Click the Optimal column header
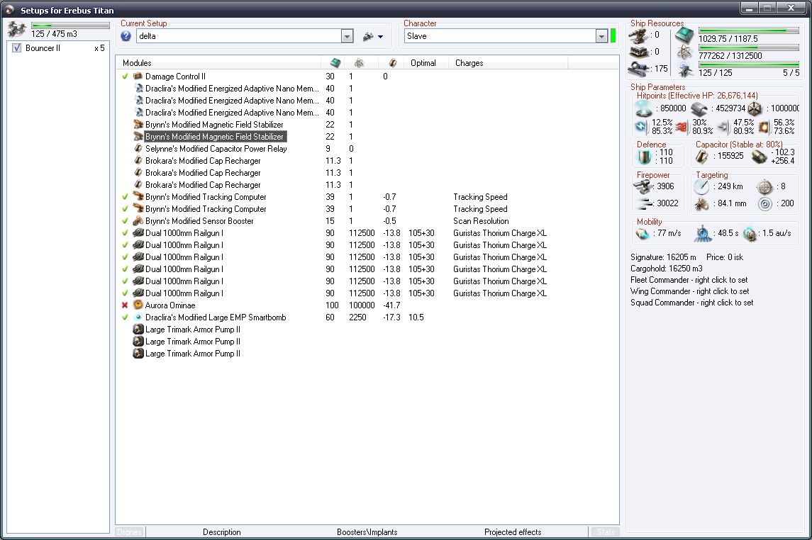The width and height of the screenshot is (812, 540). pyautogui.click(x=426, y=62)
